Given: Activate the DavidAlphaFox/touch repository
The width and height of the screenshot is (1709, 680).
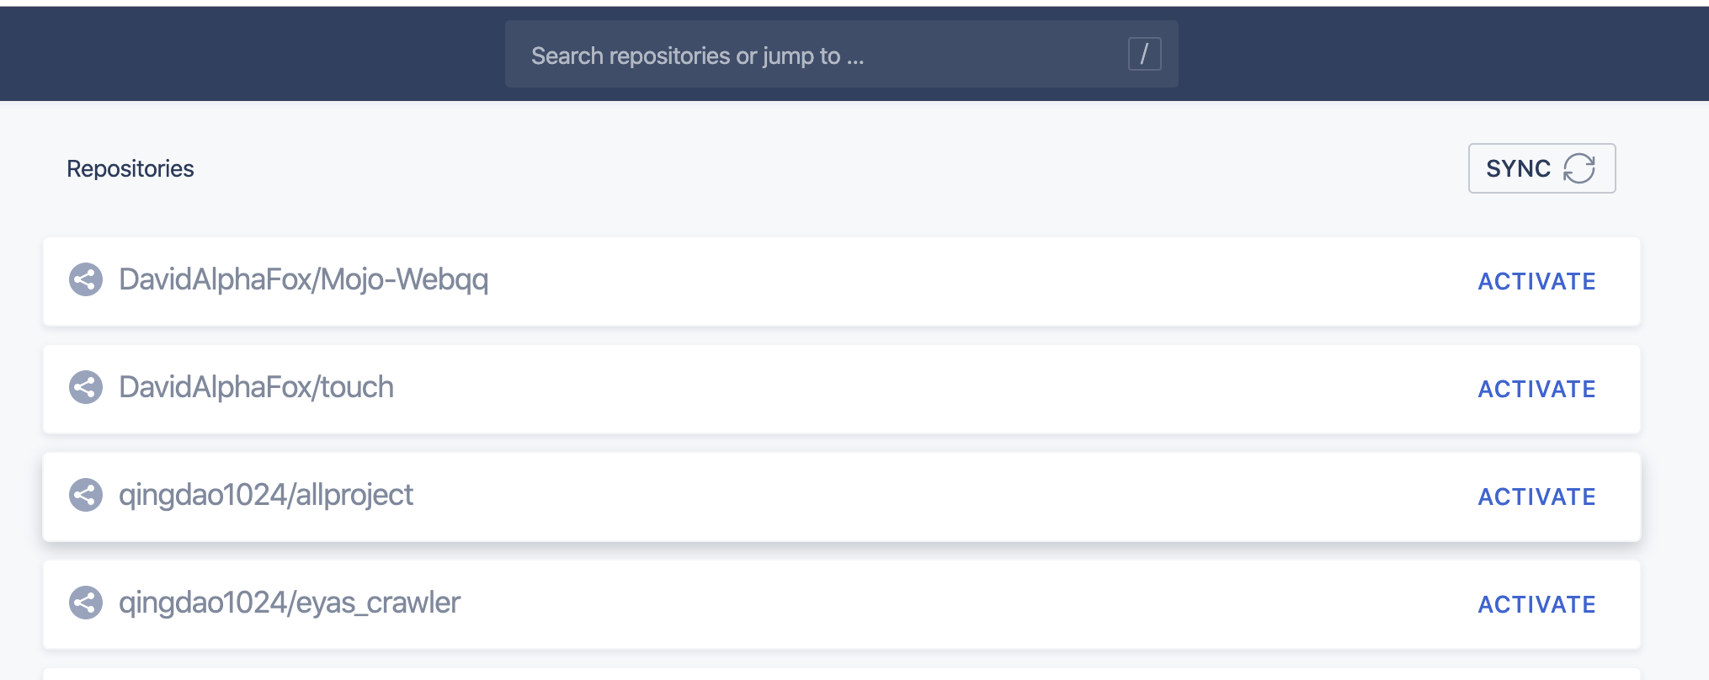Looking at the screenshot, I should point(1536,389).
